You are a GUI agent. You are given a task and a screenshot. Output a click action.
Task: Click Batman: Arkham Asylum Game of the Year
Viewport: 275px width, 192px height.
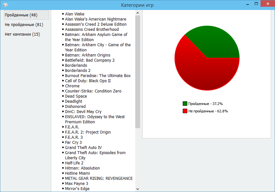click(x=96, y=37)
